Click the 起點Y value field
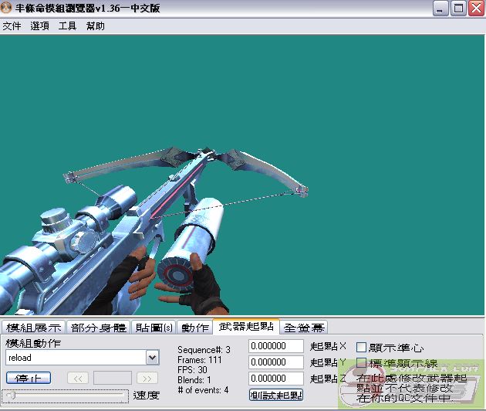 coord(276,362)
